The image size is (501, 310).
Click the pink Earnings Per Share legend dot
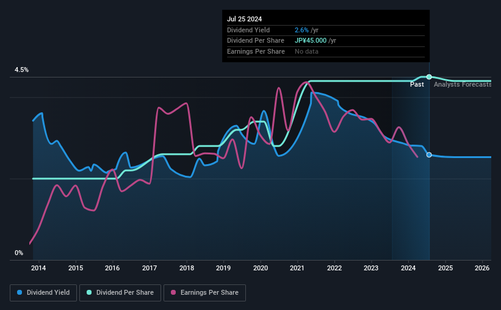[173, 292]
